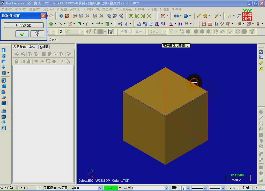Image resolution: width=265 pixels, height=191 pixels.
Task: Click the orange grid ruled surface icon
Action: pos(204,24)
